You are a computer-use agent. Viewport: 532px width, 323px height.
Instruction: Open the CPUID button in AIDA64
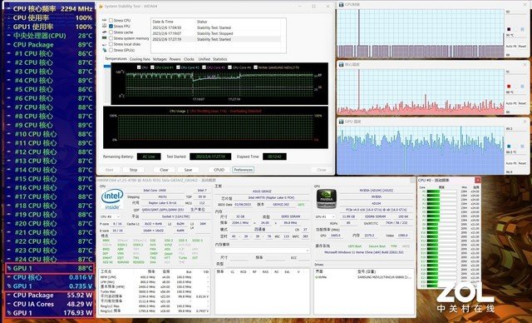click(x=219, y=170)
